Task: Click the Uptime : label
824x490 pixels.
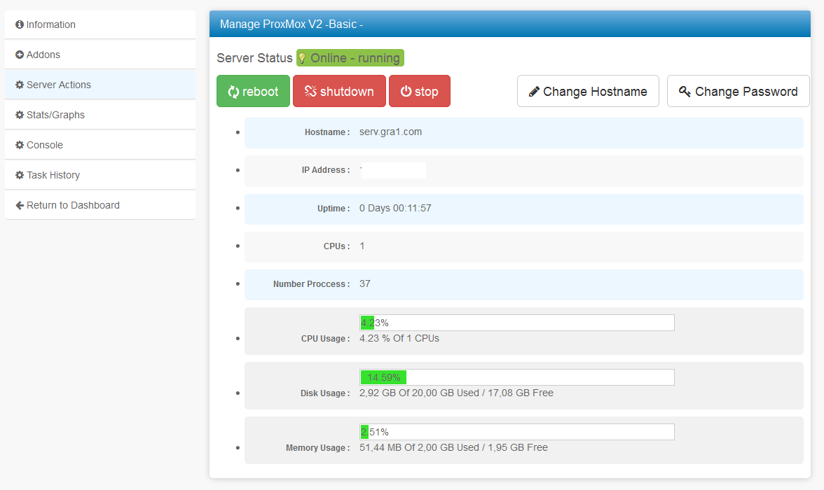Action: (334, 209)
